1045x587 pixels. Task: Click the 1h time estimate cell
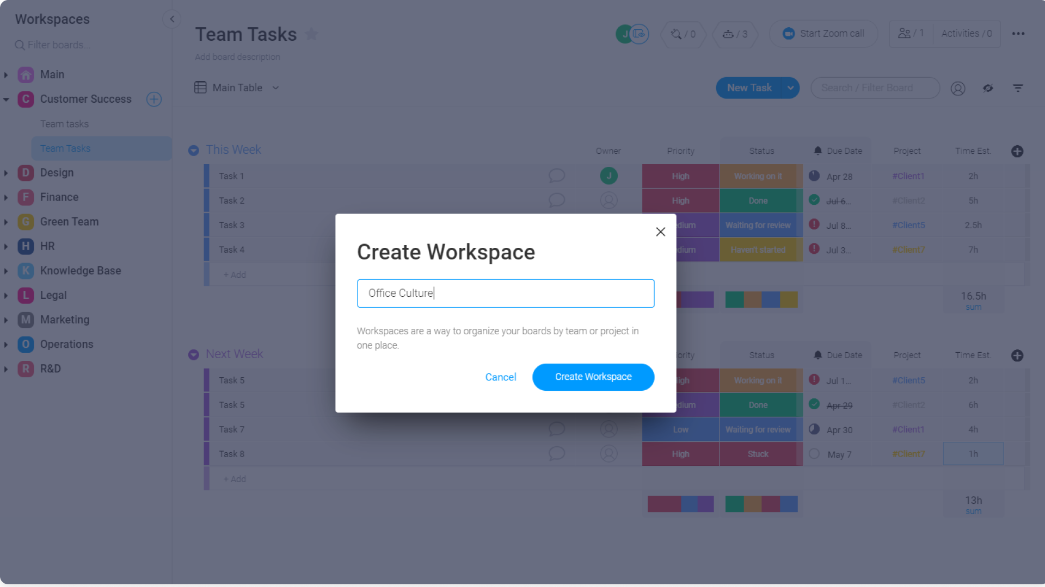(x=973, y=454)
